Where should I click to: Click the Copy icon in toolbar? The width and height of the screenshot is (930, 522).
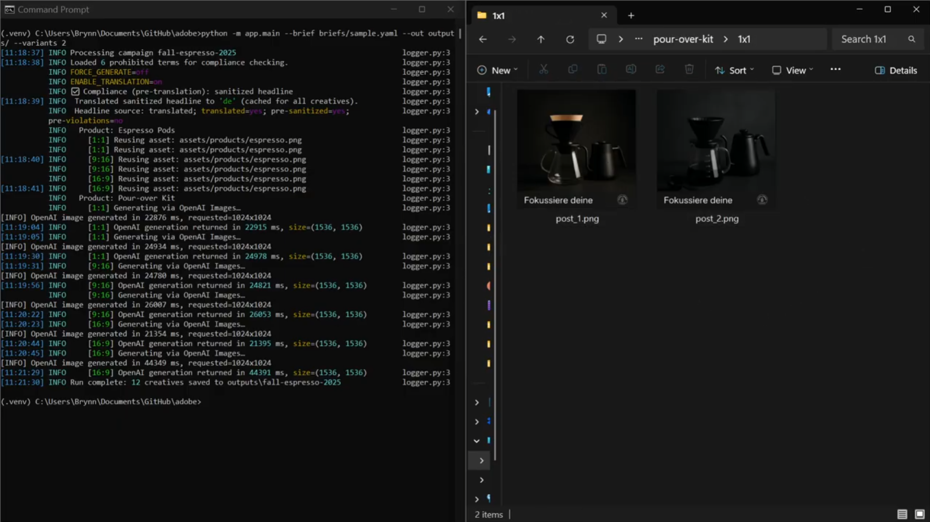[573, 70]
